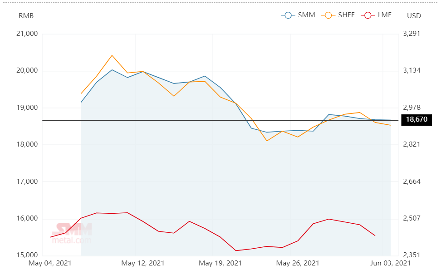Toggle the SMM series legend marker
Image resolution: width=441 pixels, height=270 pixels.
(x=288, y=15)
